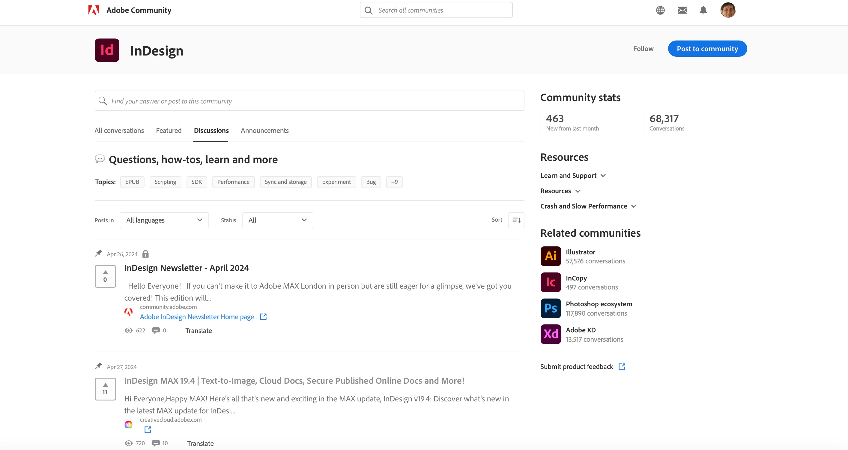Open the notifications bell icon
This screenshot has height=450, width=848.
click(x=703, y=10)
